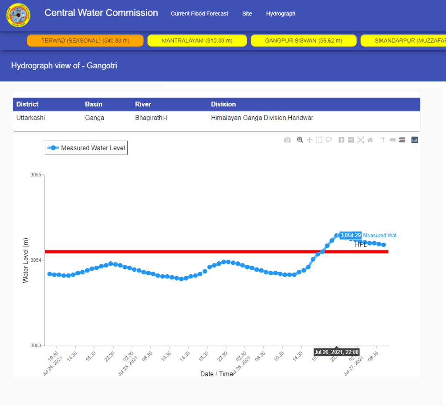
Task: Zoom in with the plus icon
Action: click(341, 140)
